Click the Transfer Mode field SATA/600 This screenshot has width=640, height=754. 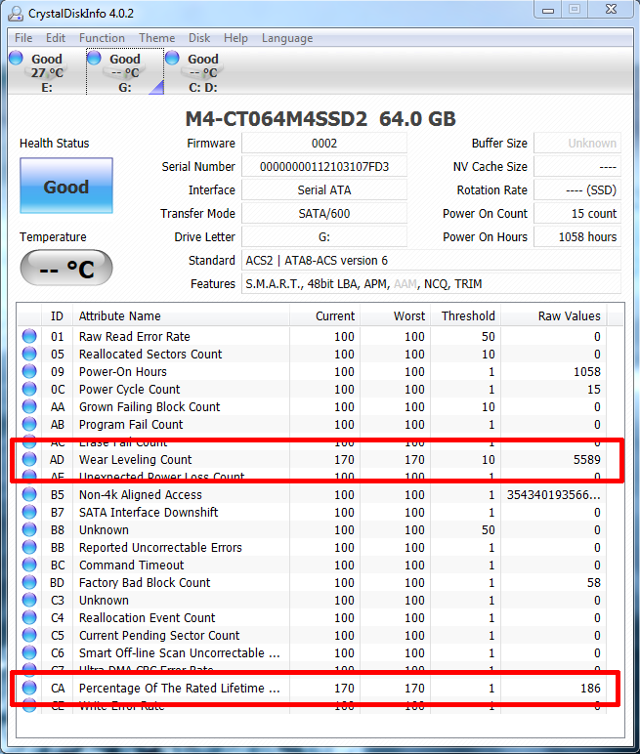click(x=324, y=214)
